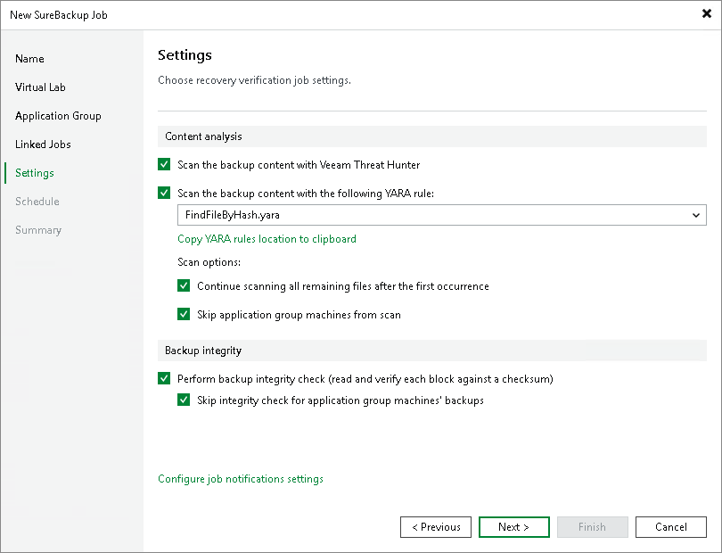Uncheck skip application group machines from scan
Viewport: 722px width, 553px height.
tap(184, 314)
